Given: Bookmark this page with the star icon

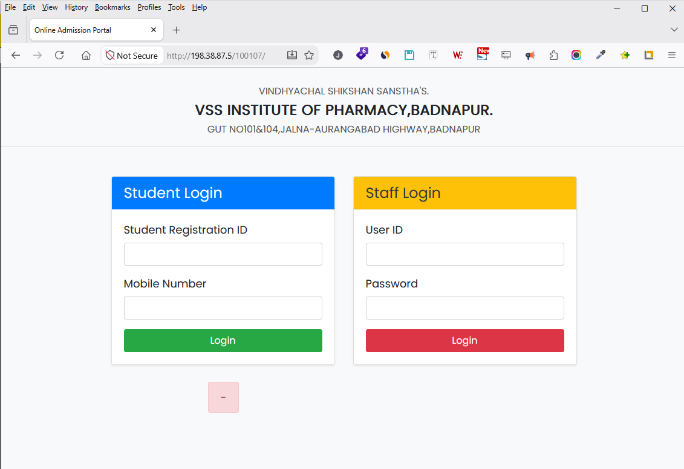Looking at the screenshot, I should click(x=309, y=55).
